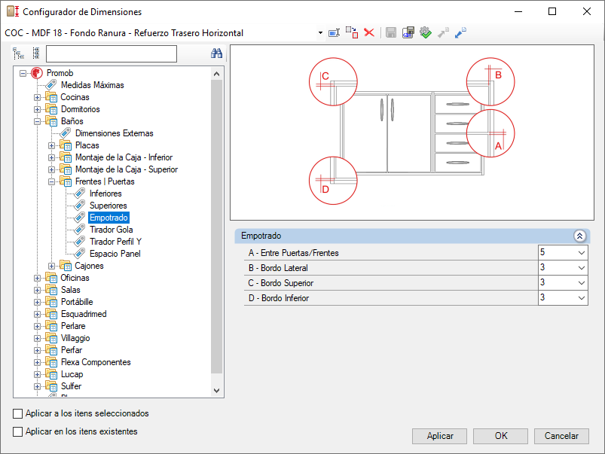Select Montaje de la Caja - Superior
The image size is (605, 454).
[x=126, y=169]
